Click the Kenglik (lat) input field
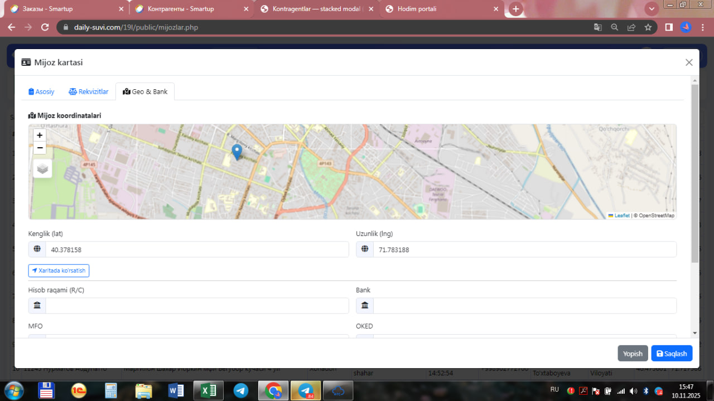The height and width of the screenshot is (401, 714). (196, 250)
